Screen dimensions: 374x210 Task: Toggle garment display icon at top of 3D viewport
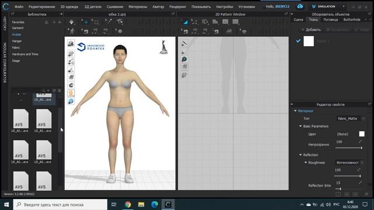(71, 43)
